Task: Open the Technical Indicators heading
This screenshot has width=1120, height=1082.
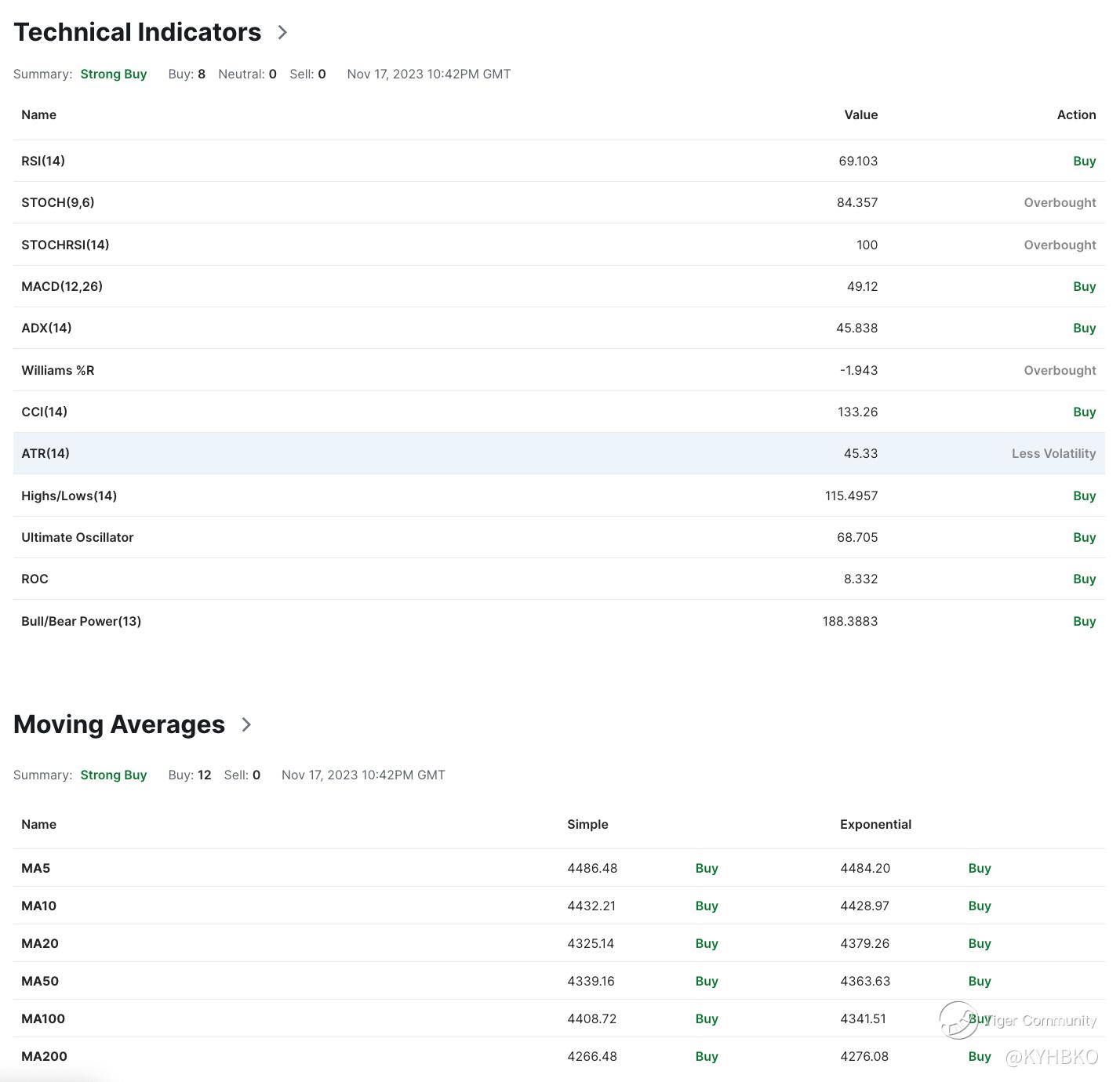Action: [137, 32]
